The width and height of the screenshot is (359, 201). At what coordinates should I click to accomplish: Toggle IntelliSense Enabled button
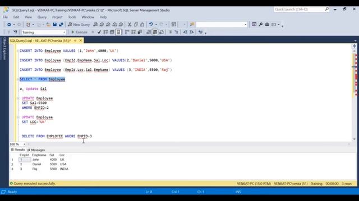pos(118,32)
